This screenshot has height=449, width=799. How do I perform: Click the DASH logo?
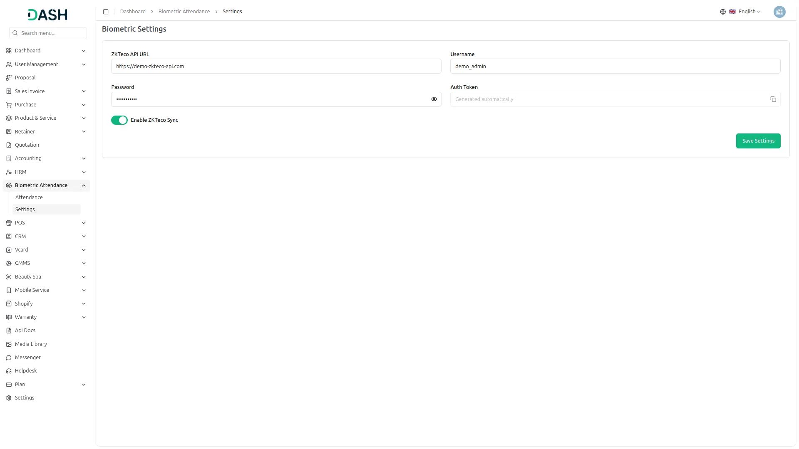[48, 15]
